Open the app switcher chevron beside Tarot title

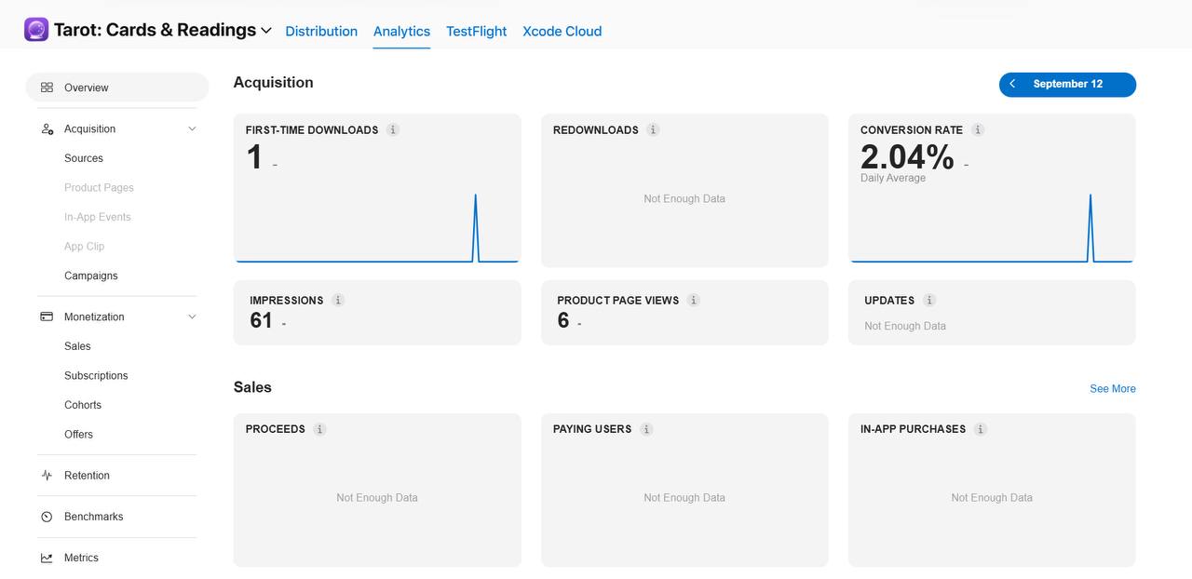pyautogui.click(x=266, y=31)
